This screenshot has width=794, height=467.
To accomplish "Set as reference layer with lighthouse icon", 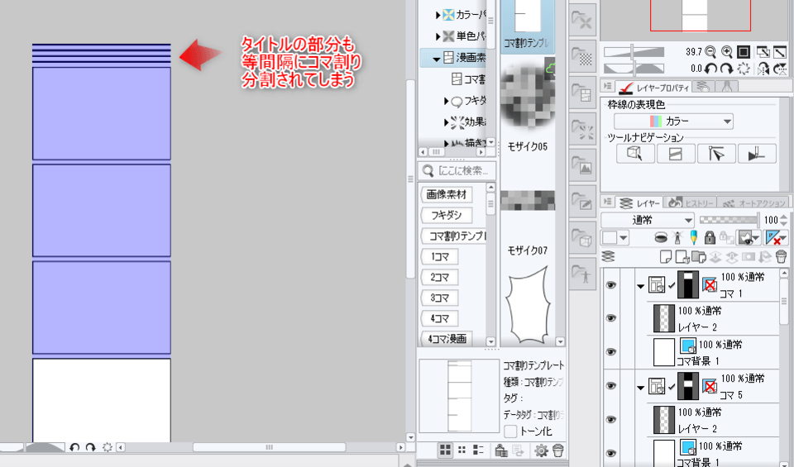I will [677, 237].
